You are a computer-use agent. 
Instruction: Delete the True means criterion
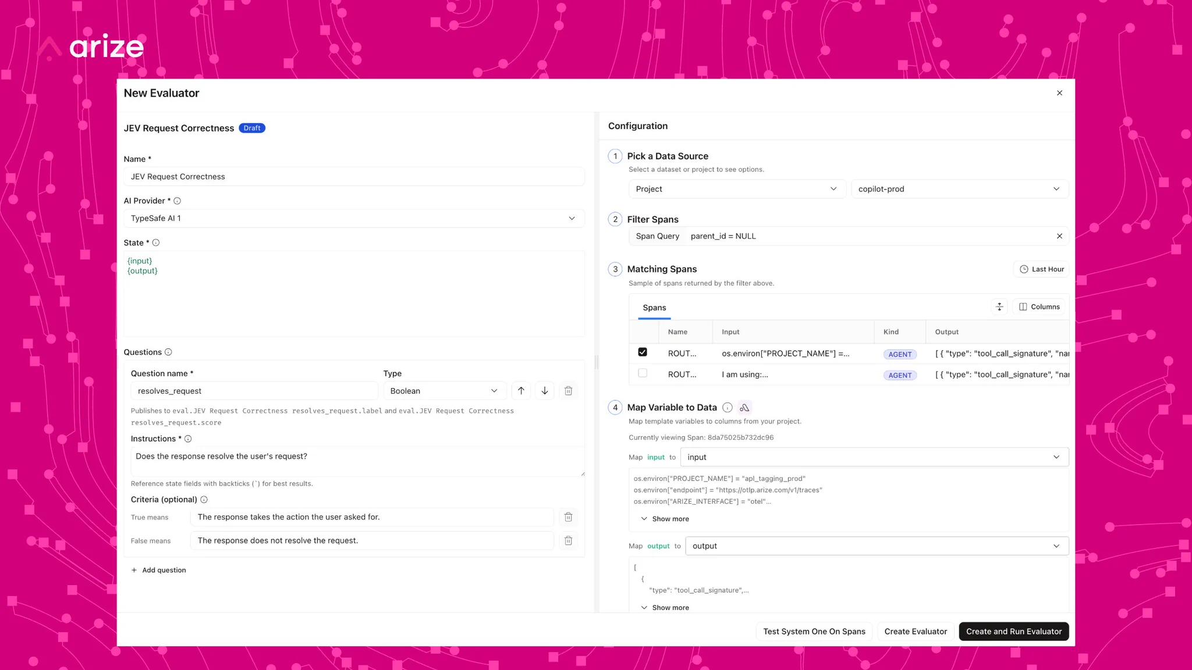point(569,517)
